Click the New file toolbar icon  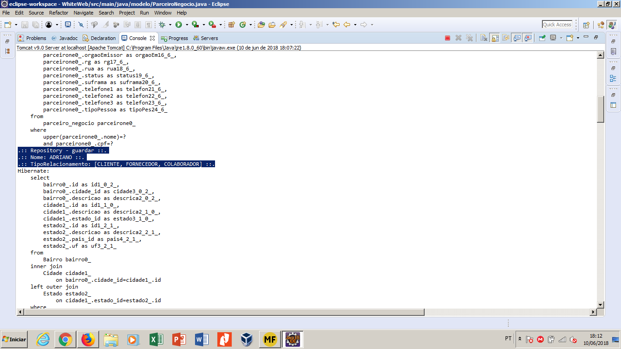click(x=8, y=25)
